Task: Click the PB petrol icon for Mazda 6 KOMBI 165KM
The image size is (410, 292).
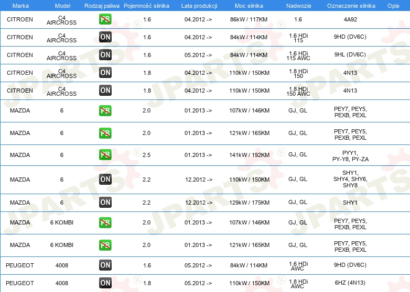Action: pyautogui.click(x=105, y=245)
